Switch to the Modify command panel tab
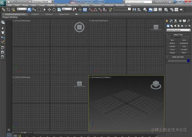The width and height of the screenshot is (192, 137). click(x=171, y=21)
